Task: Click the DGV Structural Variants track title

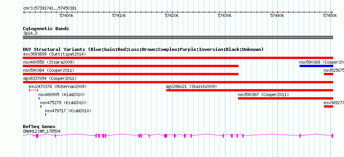Action: (143, 49)
